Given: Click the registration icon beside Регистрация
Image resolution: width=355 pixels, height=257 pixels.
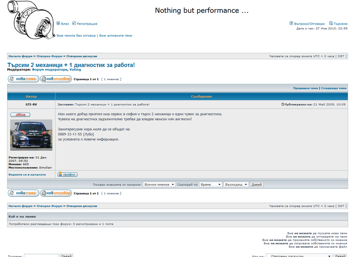Looking at the screenshot, I should tap(74, 23).
